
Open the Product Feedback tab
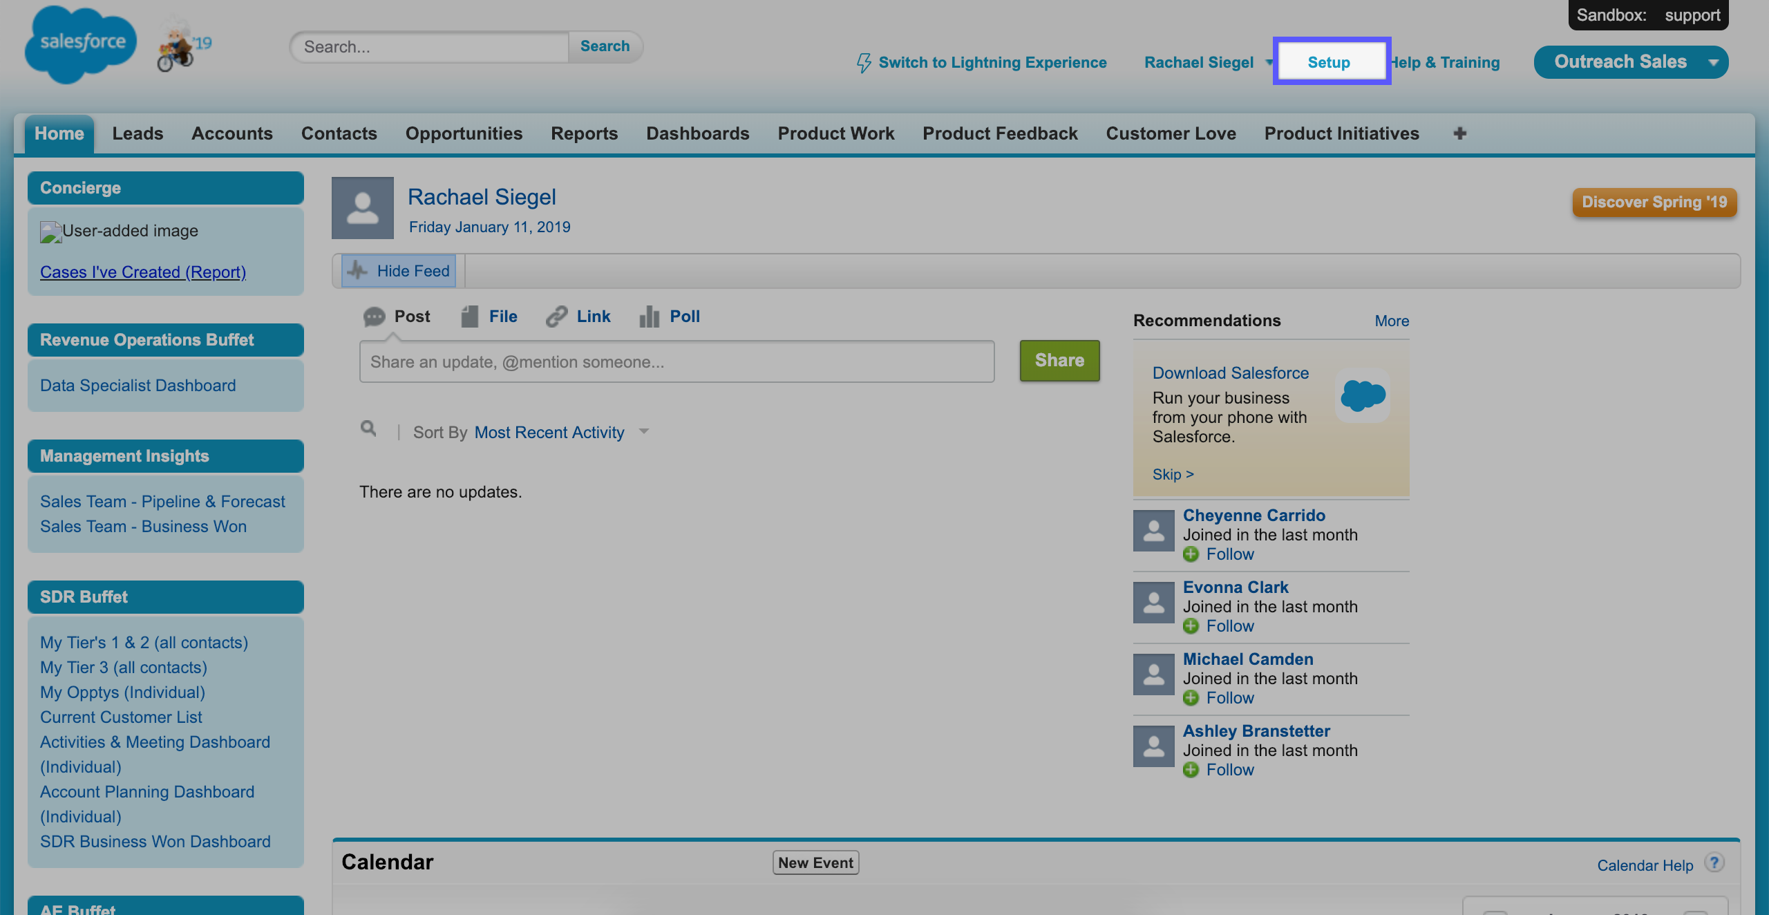1000,133
